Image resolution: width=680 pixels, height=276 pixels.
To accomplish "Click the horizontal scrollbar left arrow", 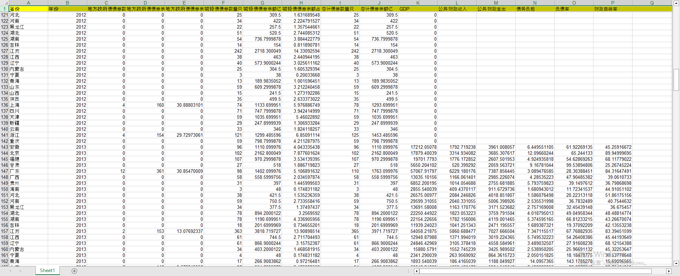I will click(416, 271).
